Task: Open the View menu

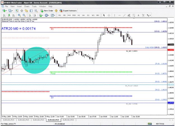Action: [x=13, y=6]
